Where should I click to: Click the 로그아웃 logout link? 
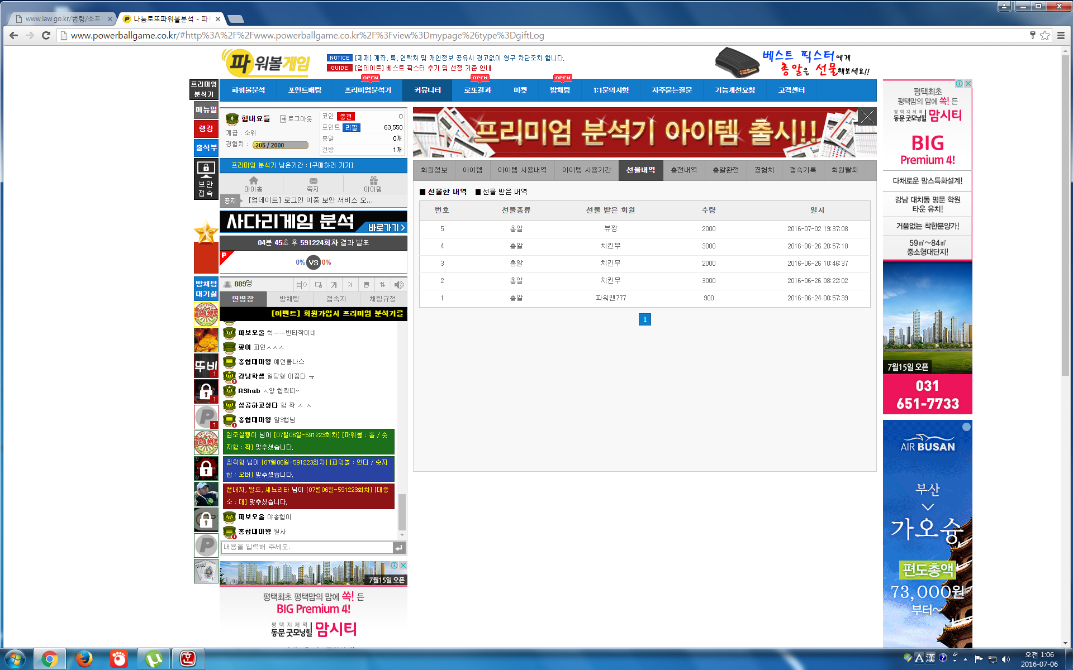point(296,119)
